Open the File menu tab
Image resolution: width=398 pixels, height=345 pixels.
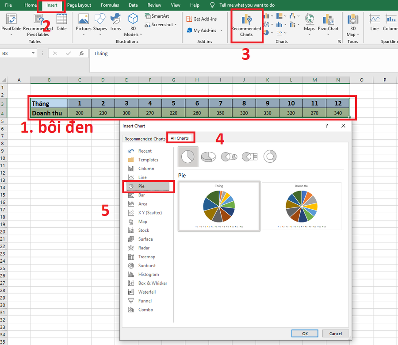point(8,5)
